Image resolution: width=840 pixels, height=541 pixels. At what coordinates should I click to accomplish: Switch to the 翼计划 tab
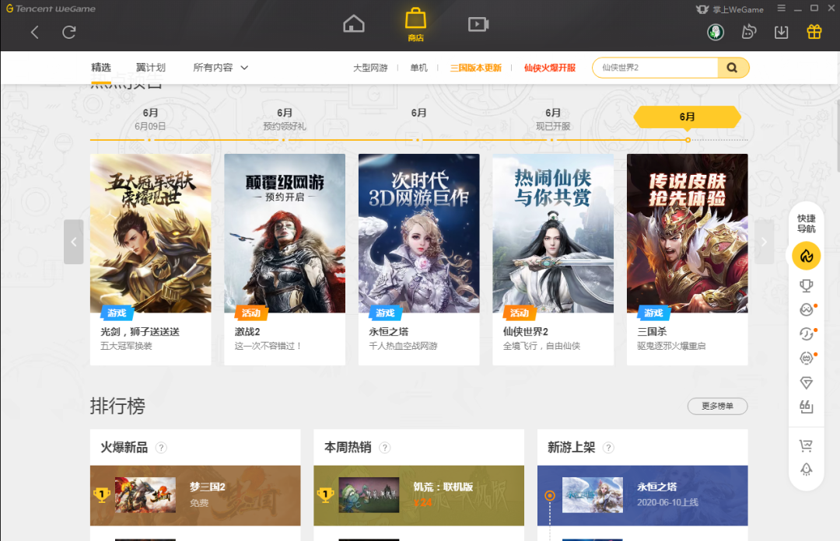[150, 68]
